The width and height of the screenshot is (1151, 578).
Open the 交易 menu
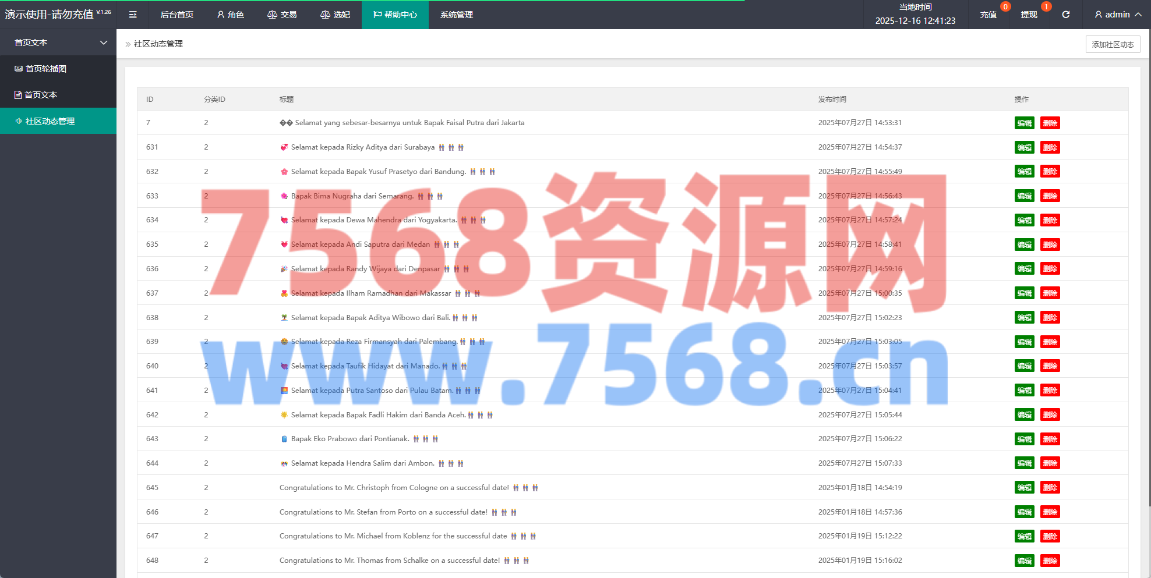click(x=282, y=15)
